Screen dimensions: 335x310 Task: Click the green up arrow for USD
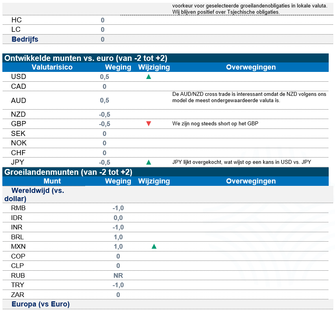(148, 77)
